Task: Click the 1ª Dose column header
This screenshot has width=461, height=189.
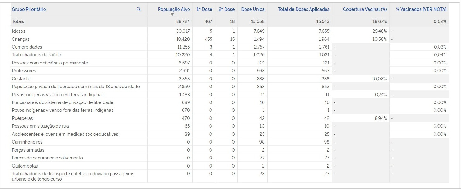Action: pyautogui.click(x=204, y=9)
